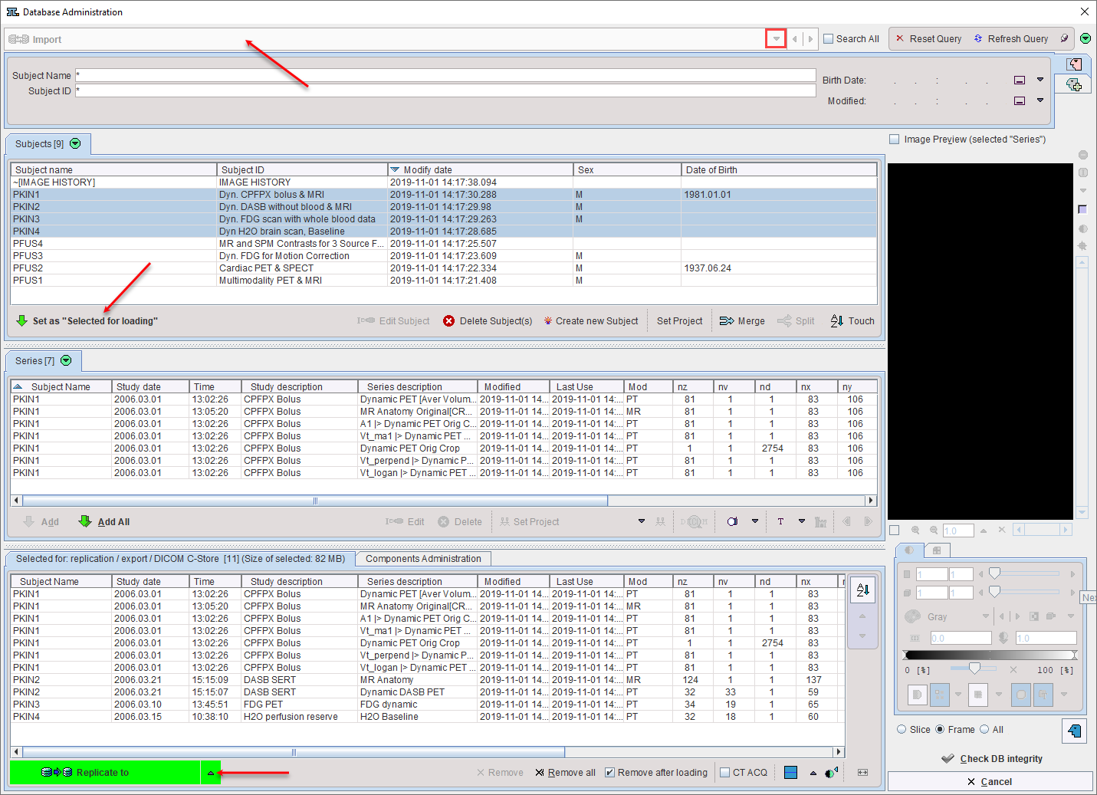Toggle the small checkbox below the preview image
Screen dimensions: 1097x795
pyautogui.click(x=894, y=530)
